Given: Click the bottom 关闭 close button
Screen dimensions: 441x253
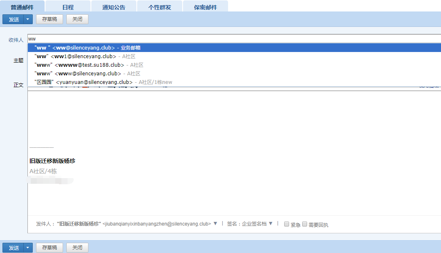Looking at the screenshot, I should click(x=77, y=248).
